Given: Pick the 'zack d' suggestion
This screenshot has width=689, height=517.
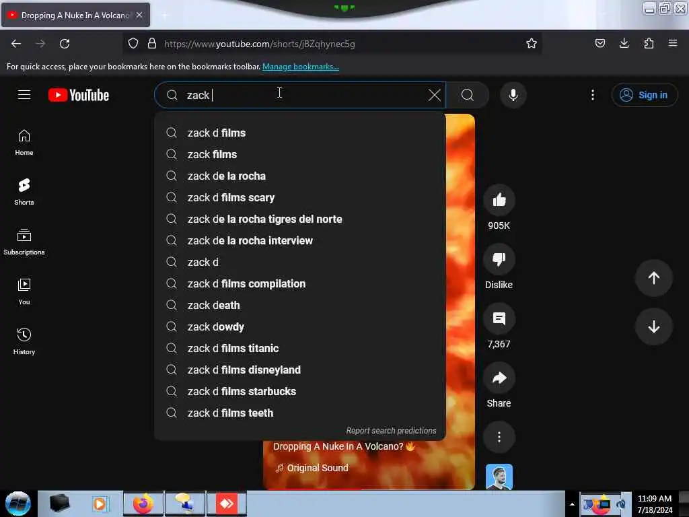Looking at the screenshot, I should pyautogui.click(x=299, y=262).
